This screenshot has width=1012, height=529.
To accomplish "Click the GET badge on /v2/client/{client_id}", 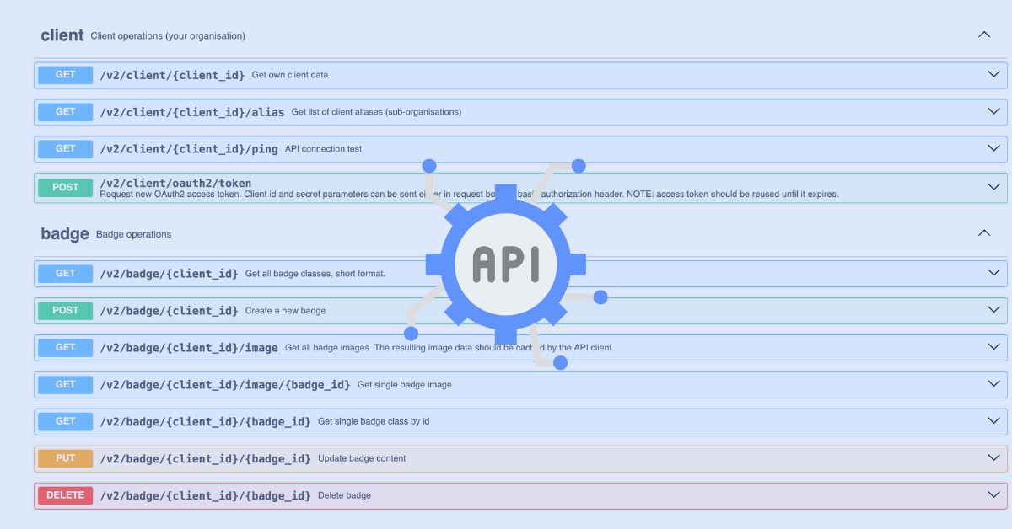I will tap(65, 74).
